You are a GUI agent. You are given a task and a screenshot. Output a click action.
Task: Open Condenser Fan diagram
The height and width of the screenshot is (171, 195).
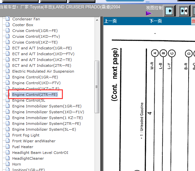[x=26, y=19]
